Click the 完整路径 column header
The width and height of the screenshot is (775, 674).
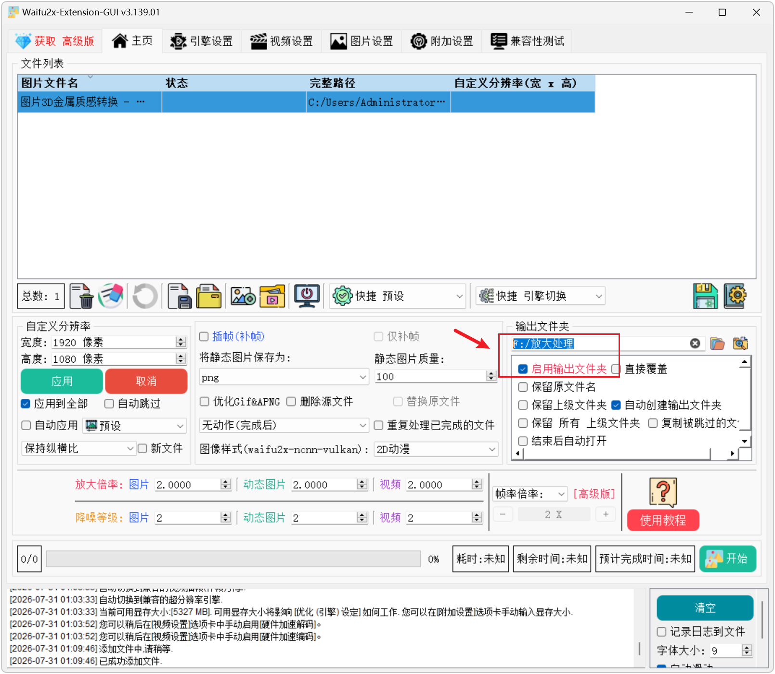tap(378, 83)
